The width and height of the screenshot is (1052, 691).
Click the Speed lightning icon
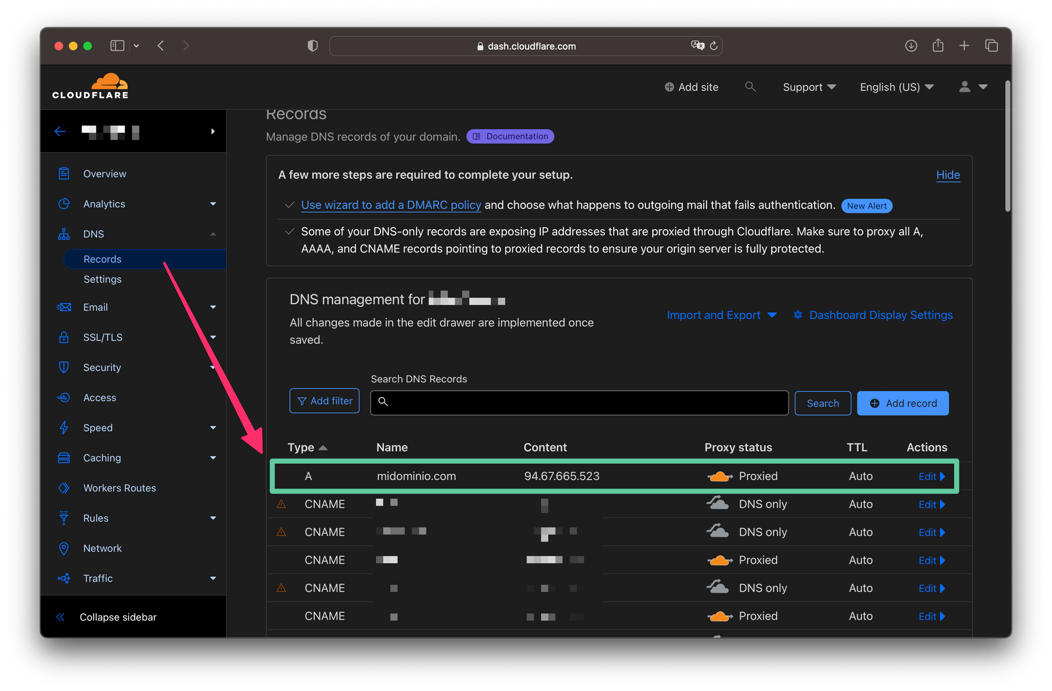tap(64, 428)
